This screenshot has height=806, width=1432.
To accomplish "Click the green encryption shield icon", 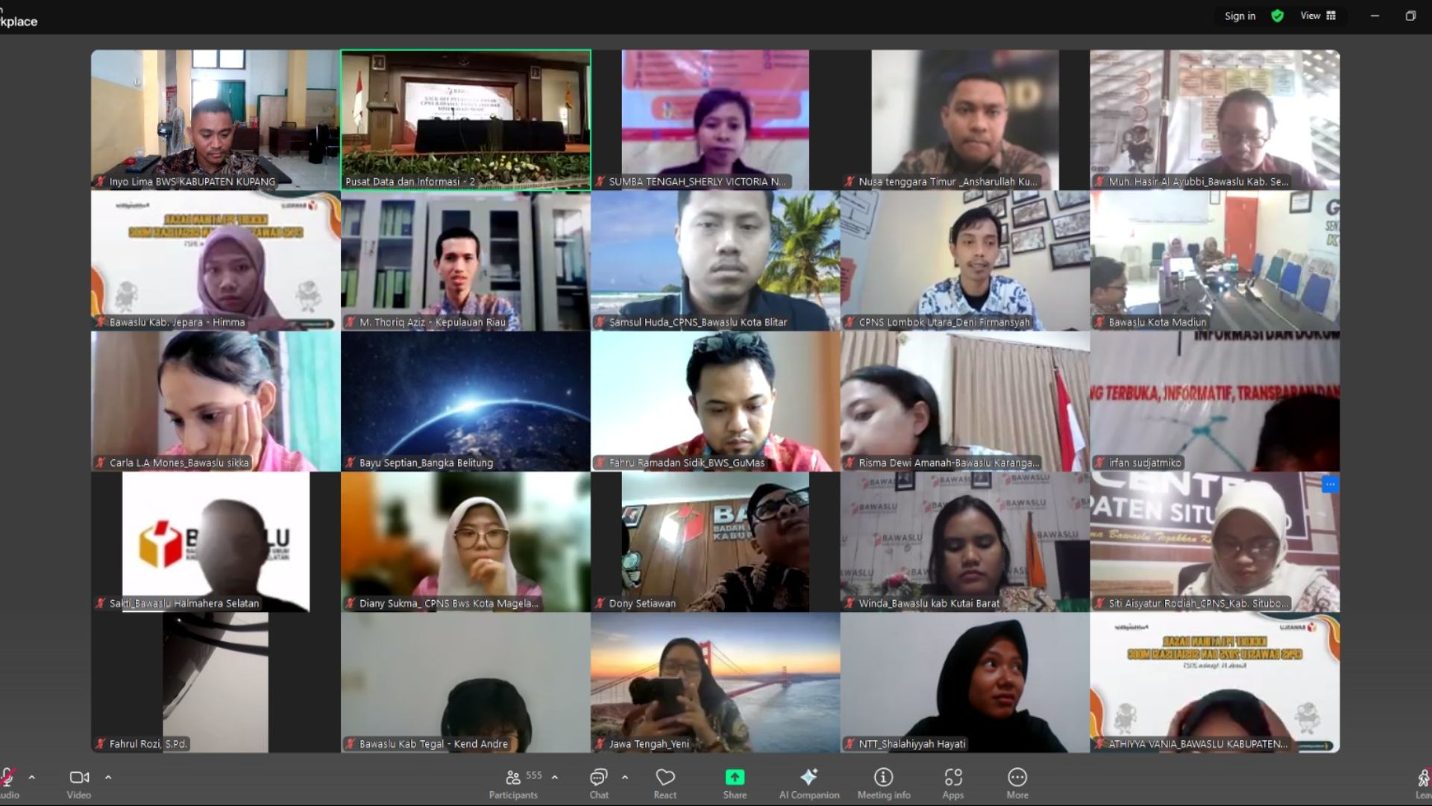I will [x=1278, y=16].
